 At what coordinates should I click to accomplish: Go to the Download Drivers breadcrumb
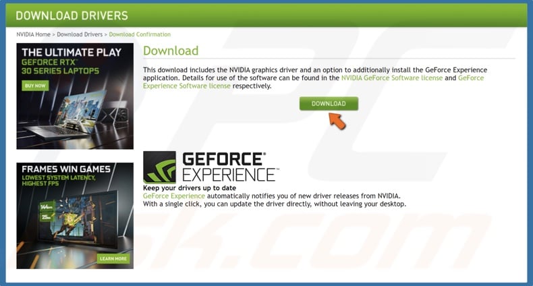[80, 34]
